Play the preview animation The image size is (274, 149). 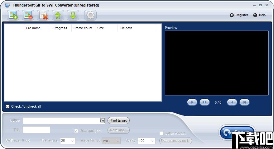[192, 102]
